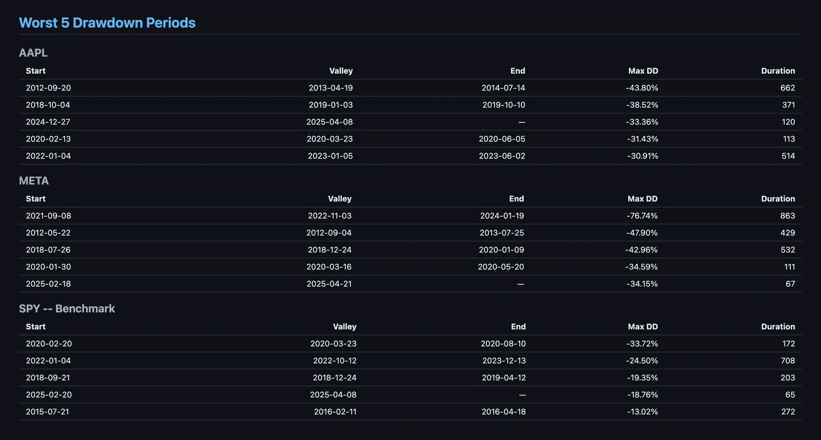Click META table Max DD column header
The height and width of the screenshot is (440, 821).
(643, 199)
